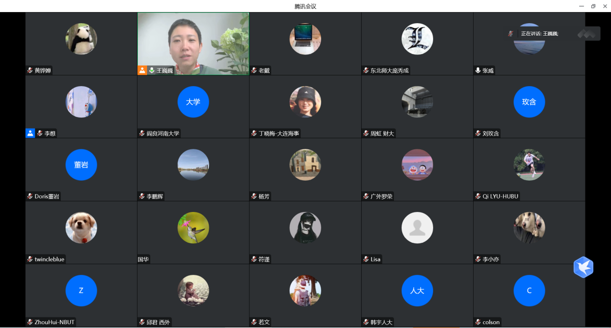Viewport: 611px width, 328px height.
Task: Click the muted microphone icon beside colson
Action: pyautogui.click(x=478, y=322)
